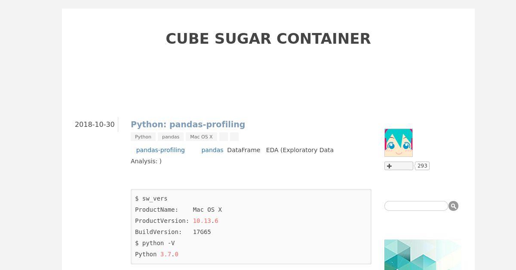Follow the blue pandas link in paragraph
516x270 pixels.
click(x=212, y=150)
